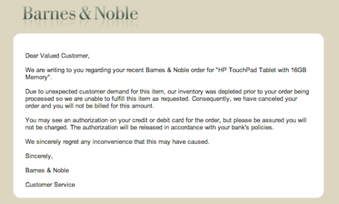
Task: Click the phrase "please be assured you will"
Action: click(x=270, y=120)
